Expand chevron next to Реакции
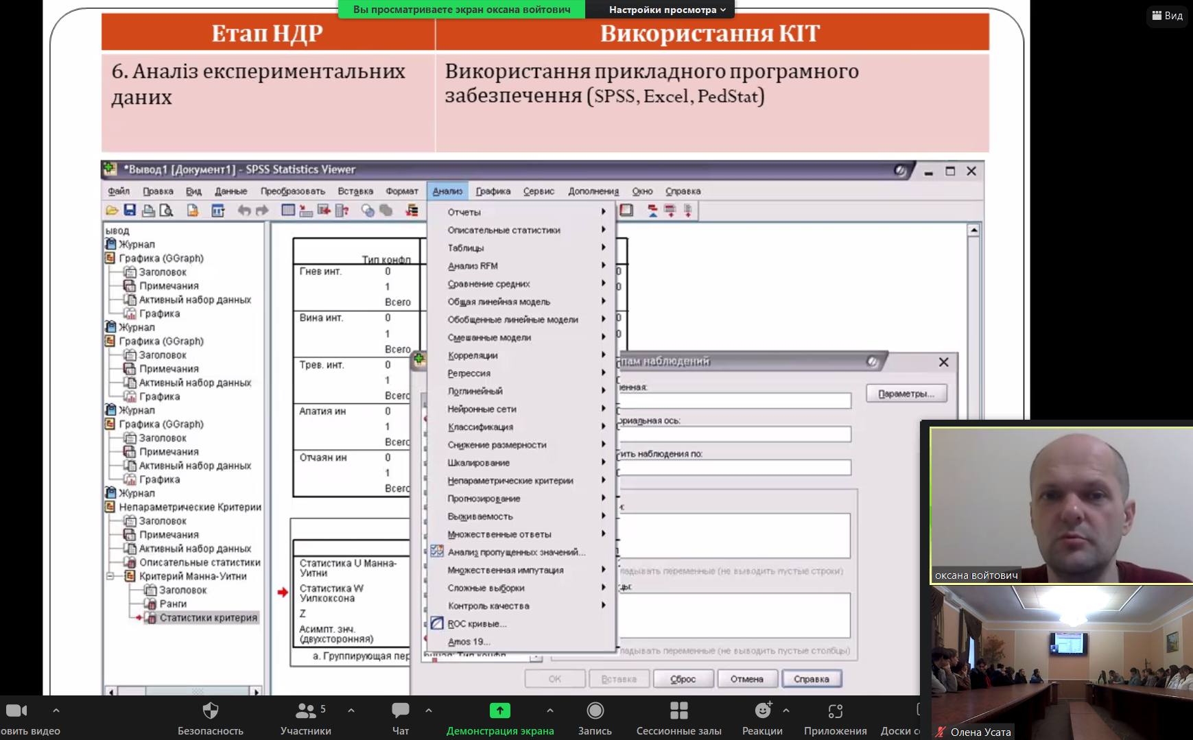This screenshot has width=1193, height=740. click(x=786, y=711)
